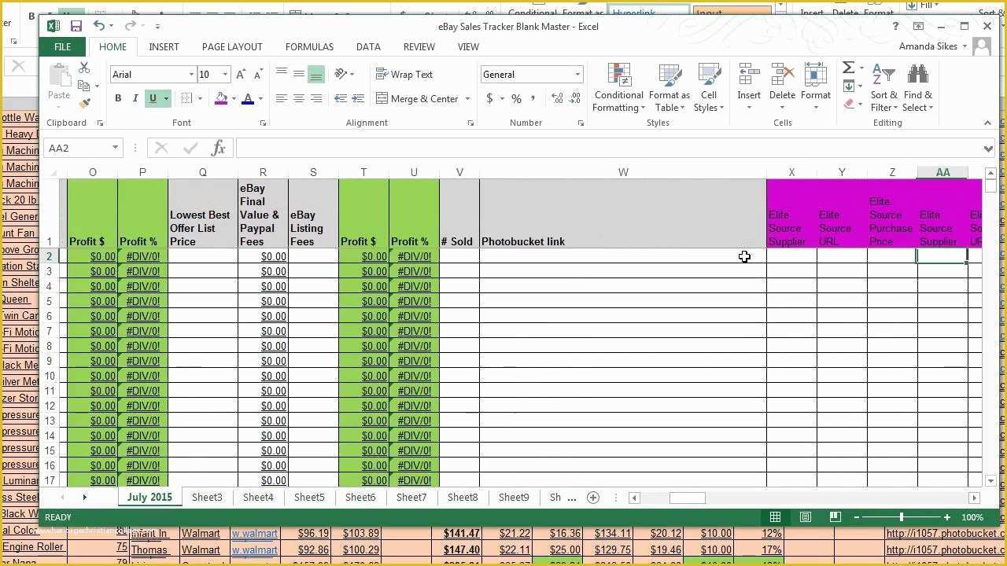
Task: Open Conditional Formatting menu
Action: 618,88
